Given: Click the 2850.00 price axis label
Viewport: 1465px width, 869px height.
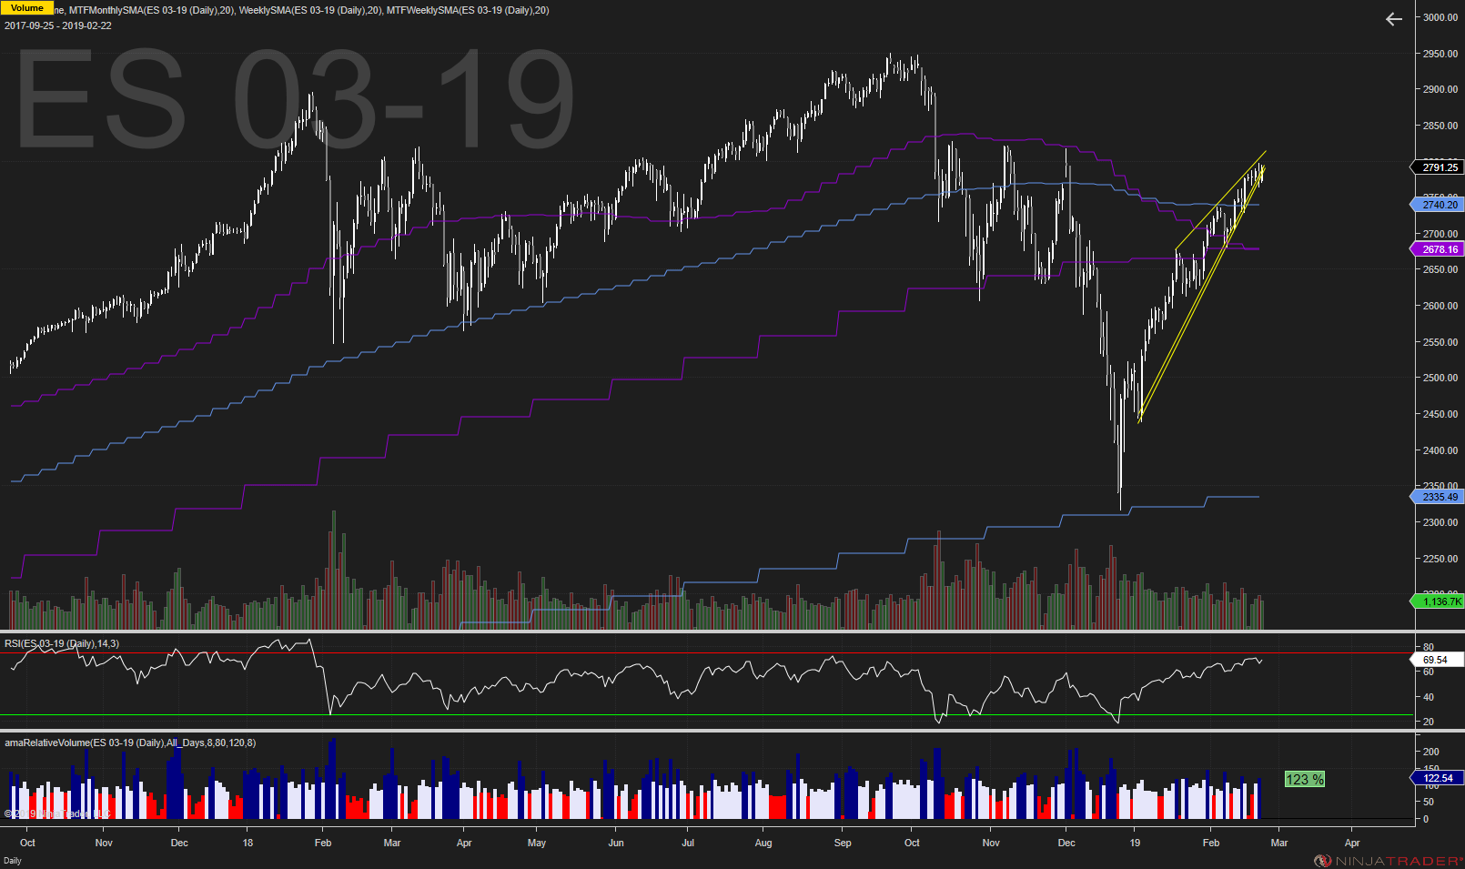Looking at the screenshot, I should click(x=1440, y=126).
